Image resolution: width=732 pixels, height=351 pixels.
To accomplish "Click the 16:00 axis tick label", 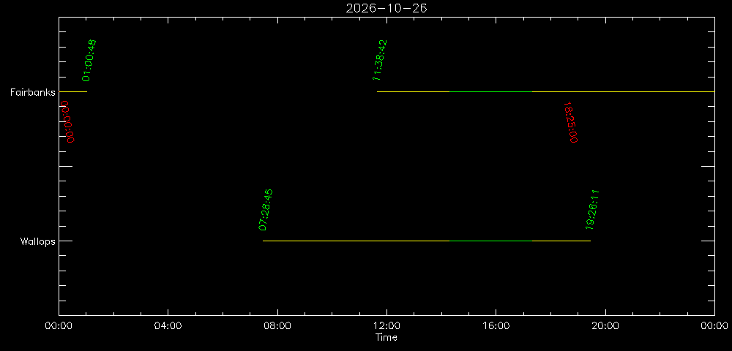I will click(x=496, y=325).
